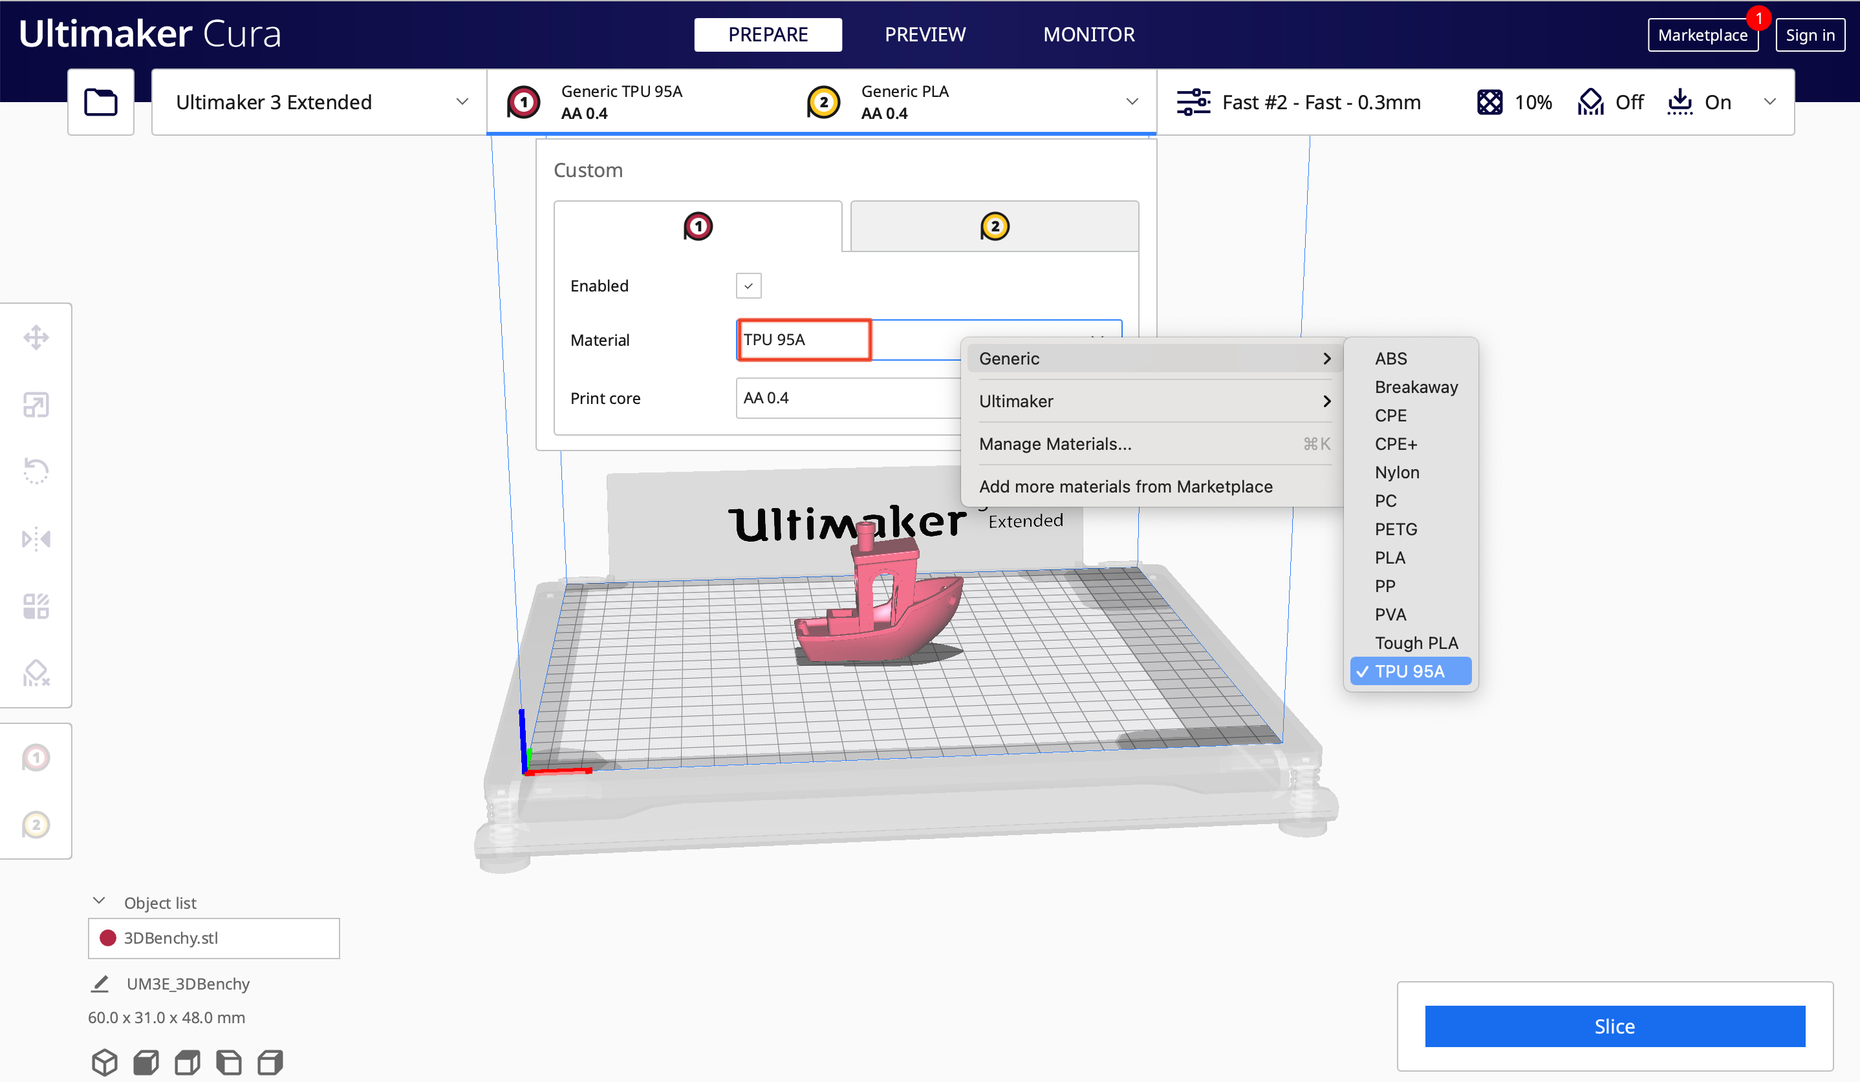
Task: Select the Per Model Settings tool
Action: pos(36,606)
